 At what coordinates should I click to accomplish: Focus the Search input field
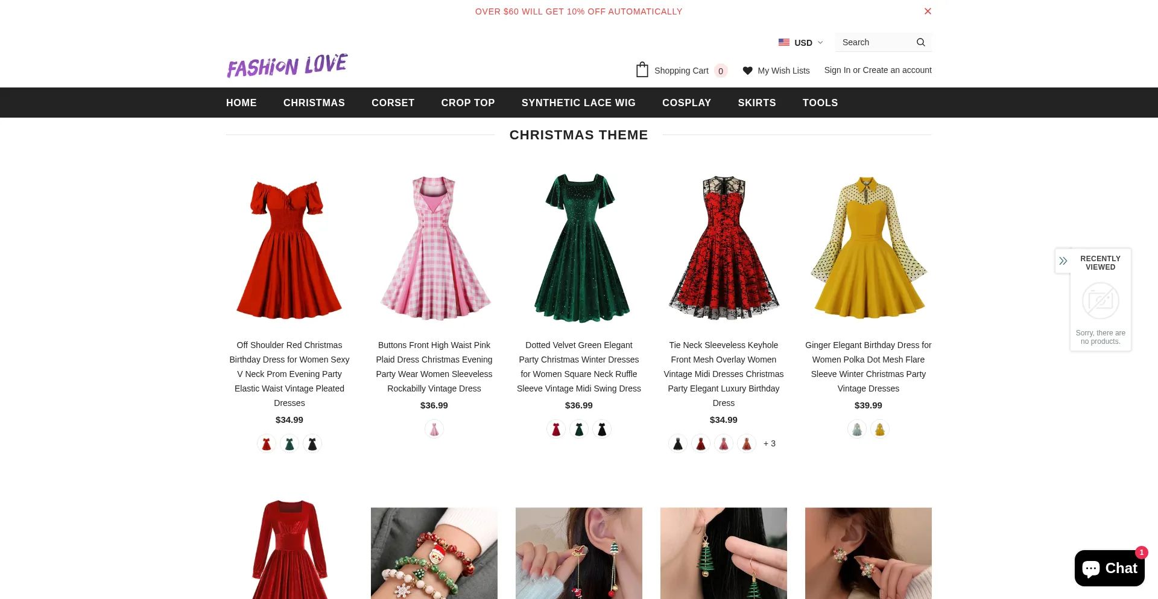coord(875,42)
